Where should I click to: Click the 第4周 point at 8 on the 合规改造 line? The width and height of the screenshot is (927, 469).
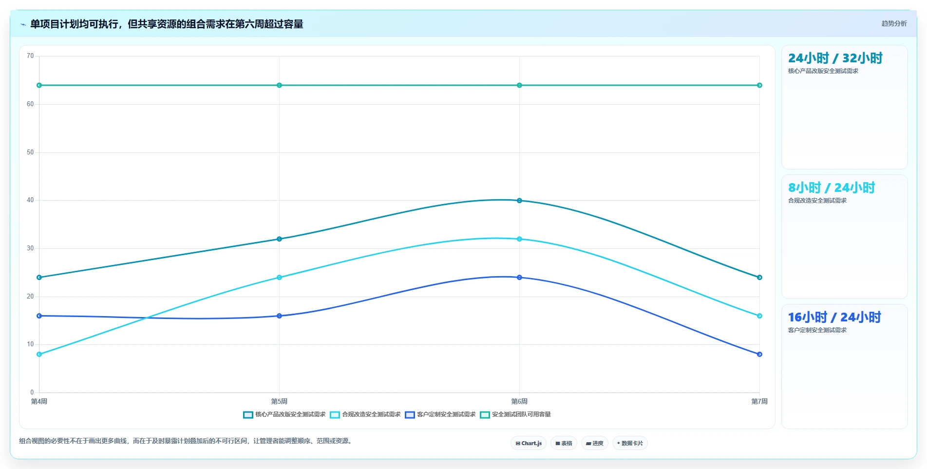[39, 355]
